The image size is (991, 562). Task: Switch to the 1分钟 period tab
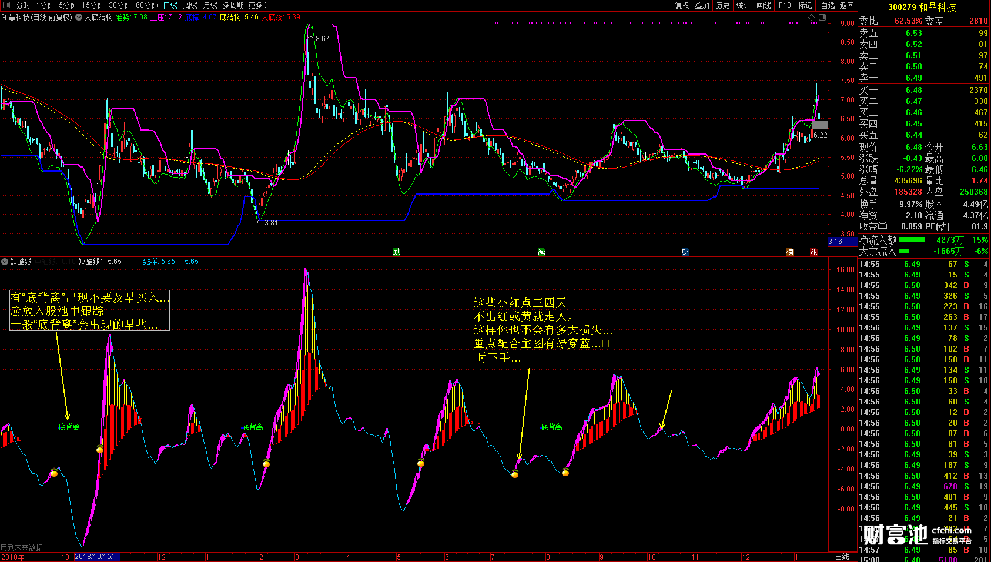click(45, 5)
